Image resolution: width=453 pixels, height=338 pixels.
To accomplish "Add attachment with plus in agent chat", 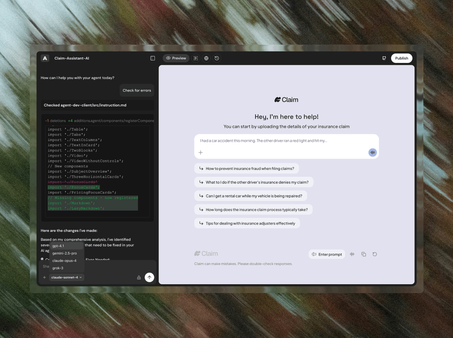I will pyautogui.click(x=45, y=277).
